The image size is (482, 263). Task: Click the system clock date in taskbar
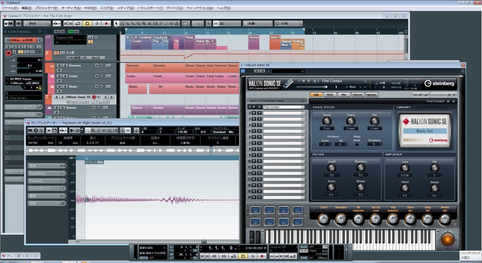pos(470,255)
